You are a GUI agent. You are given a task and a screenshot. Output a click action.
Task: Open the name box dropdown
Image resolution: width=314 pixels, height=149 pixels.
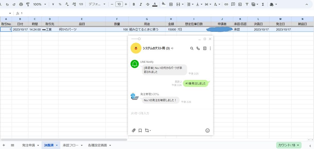(10, 13)
